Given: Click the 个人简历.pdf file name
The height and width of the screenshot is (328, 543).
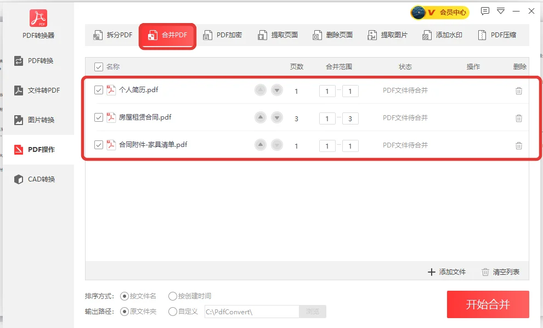Looking at the screenshot, I should 139,90.
